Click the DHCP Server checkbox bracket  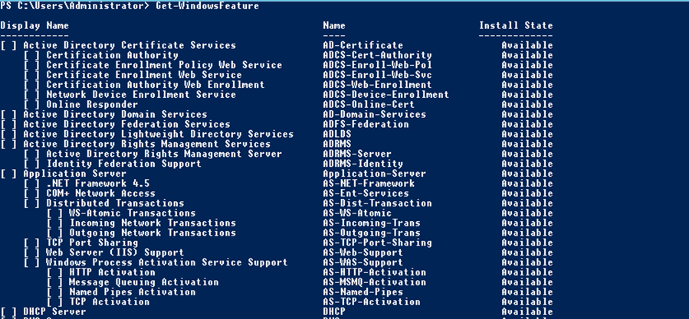point(8,312)
